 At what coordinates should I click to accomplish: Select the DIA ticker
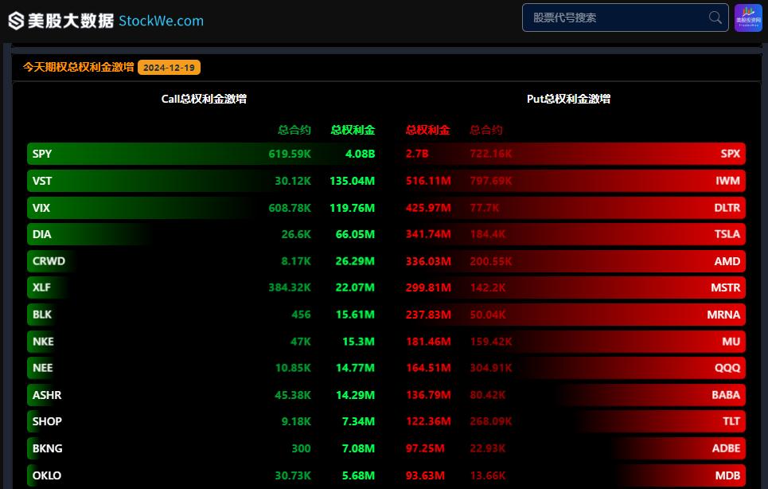41,234
